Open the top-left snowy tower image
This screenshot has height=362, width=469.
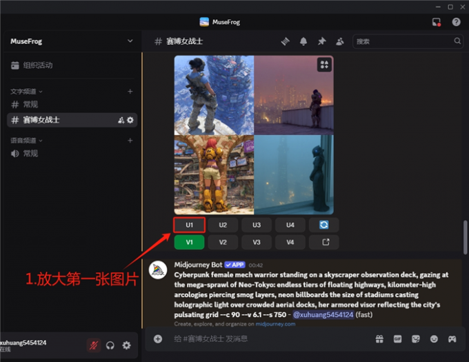[x=214, y=95]
